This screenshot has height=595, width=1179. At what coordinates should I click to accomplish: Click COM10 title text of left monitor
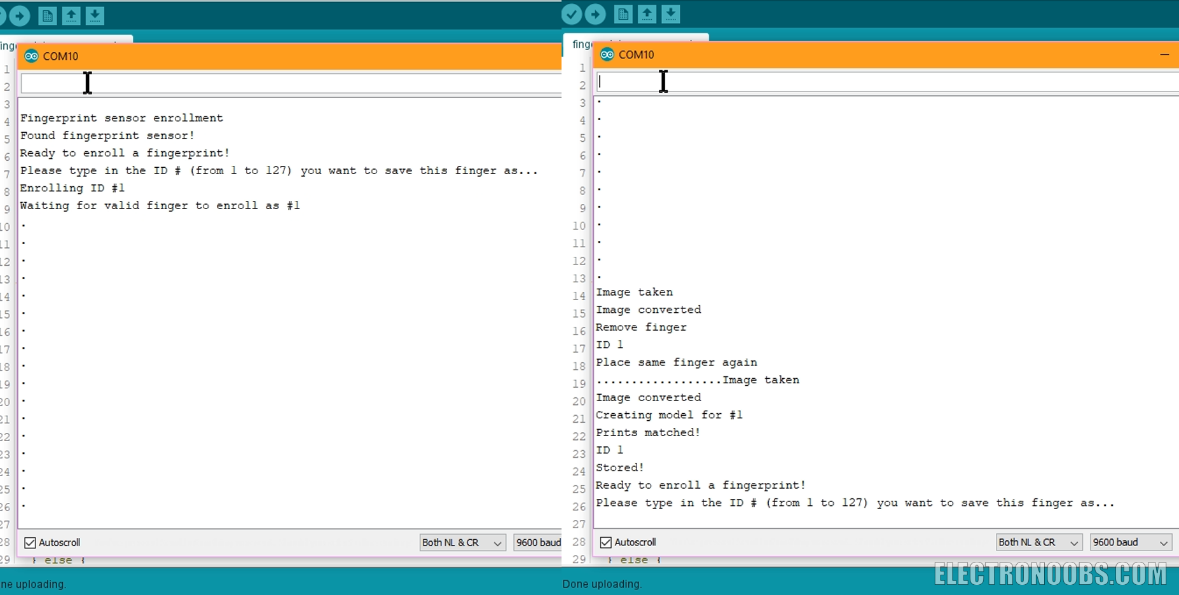pyautogui.click(x=60, y=56)
